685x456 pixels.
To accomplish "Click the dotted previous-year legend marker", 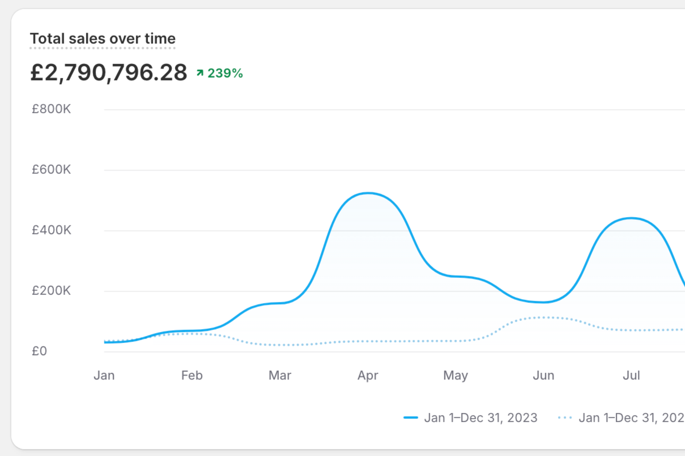I will pos(565,418).
